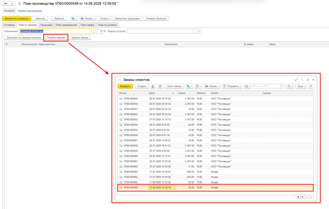
Task: Switch to the План производства tab
Action: point(66,25)
